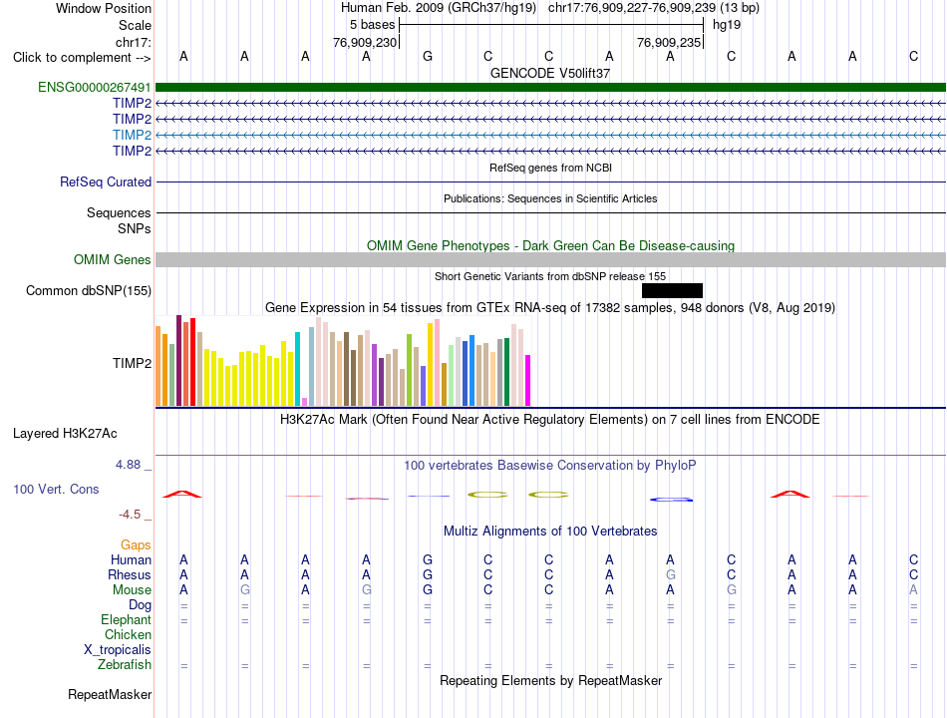Click the cyan bar in GTEx chart
This screenshot has width=947, height=718.
pyautogui.click(x=297, y=369)
